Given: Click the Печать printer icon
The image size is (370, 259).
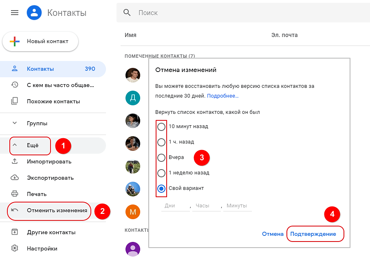Looking at the screenshot, I should point(15,194).
